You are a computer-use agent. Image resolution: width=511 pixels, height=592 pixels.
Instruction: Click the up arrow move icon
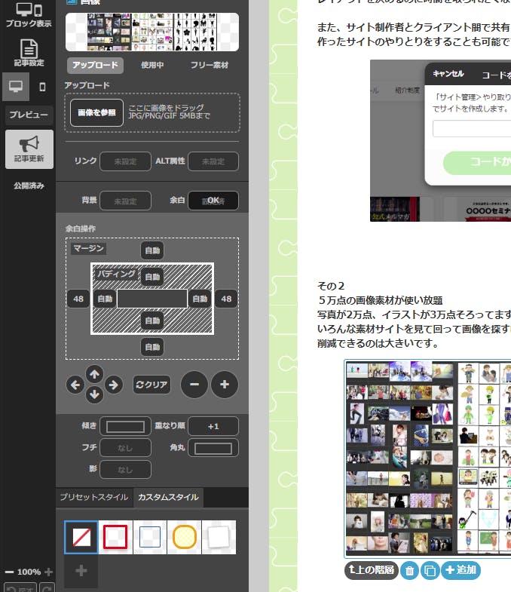pos(94,374)
